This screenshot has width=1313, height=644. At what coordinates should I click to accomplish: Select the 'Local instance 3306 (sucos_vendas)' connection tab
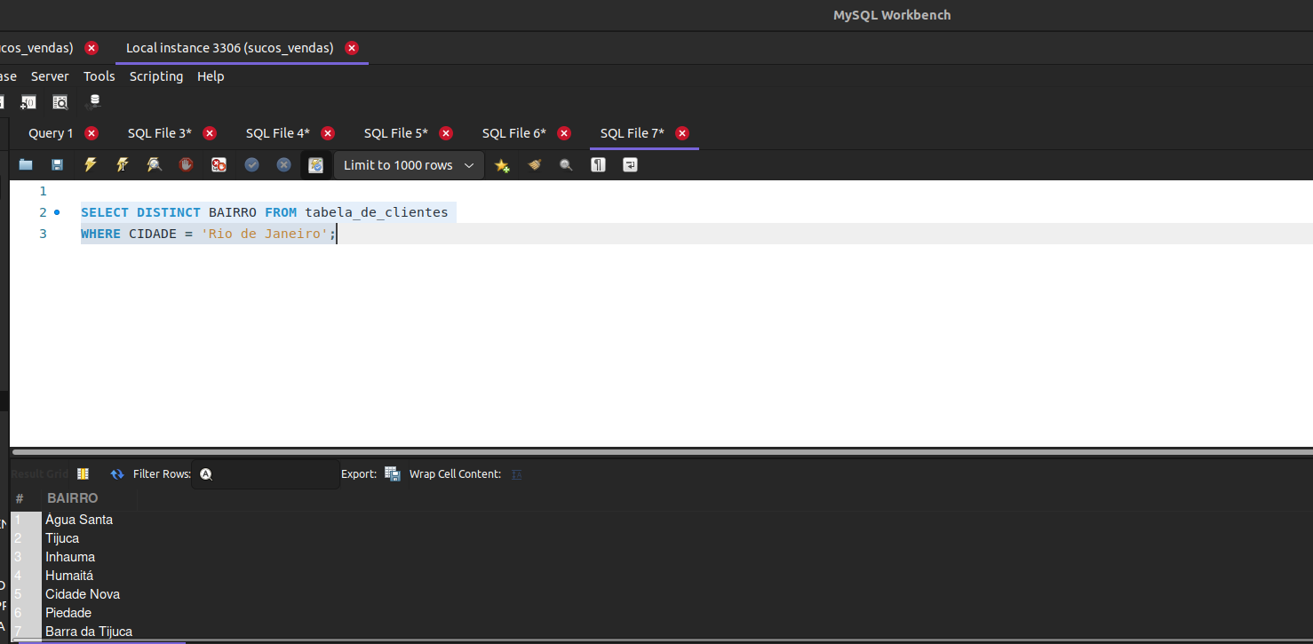point(230,48)
